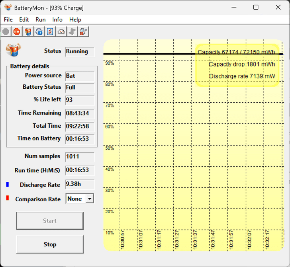The width and height of the screenshot is (290, 267).
Task: Click the Stop button
Action: click(50, 244)
